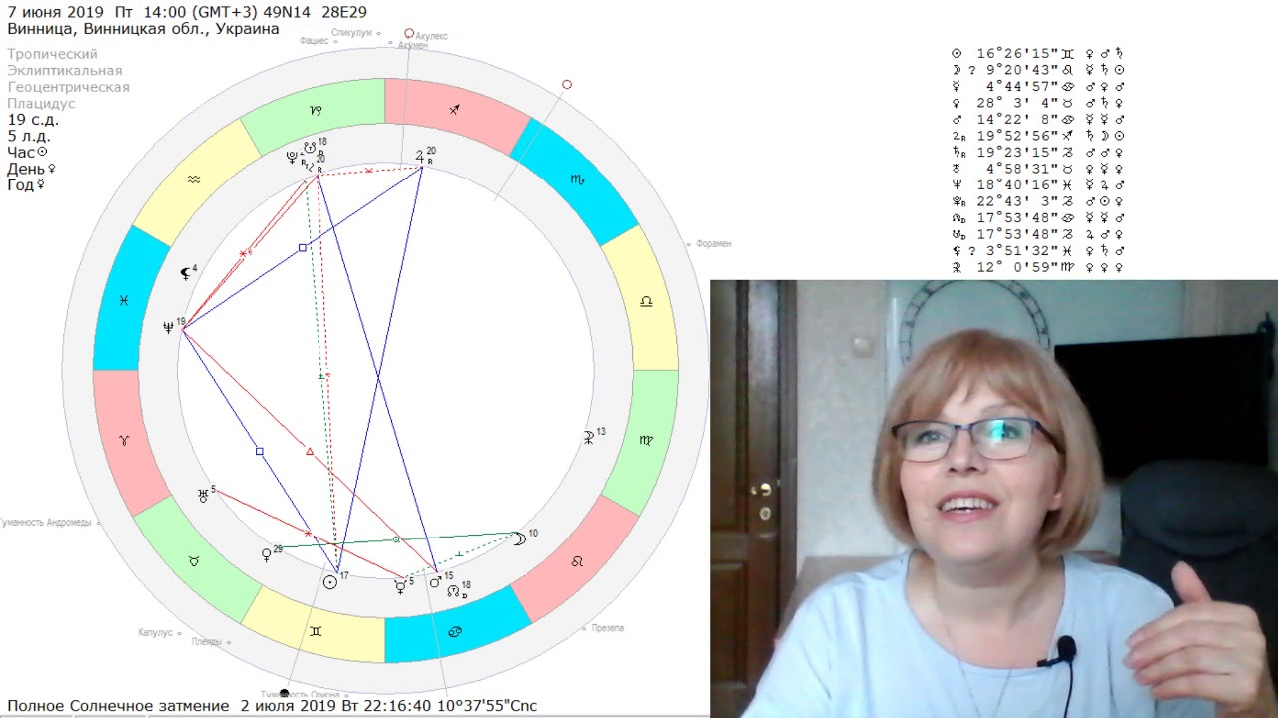Image resolution: width=1278 pixels, height=718 pixels.
Task: Click the Virgo sign green segment
Action: pos(646,440)
